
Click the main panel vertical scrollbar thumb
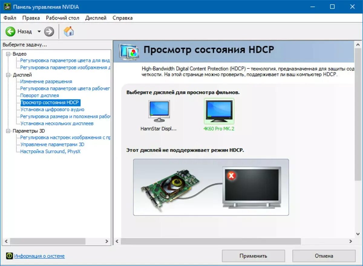coord(358,114)
